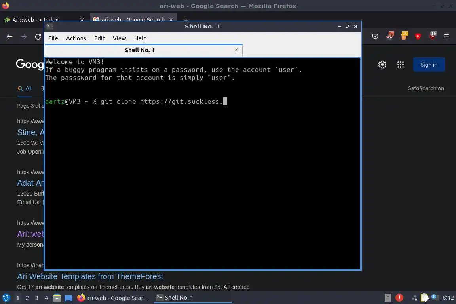Screen dimensions: 456x304
Task: Click the tray icon left of the clock
Action: (x=435, y=297)
